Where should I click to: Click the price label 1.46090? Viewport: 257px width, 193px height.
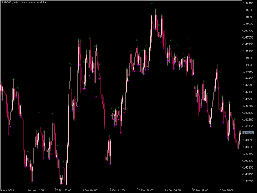(248, 17)
